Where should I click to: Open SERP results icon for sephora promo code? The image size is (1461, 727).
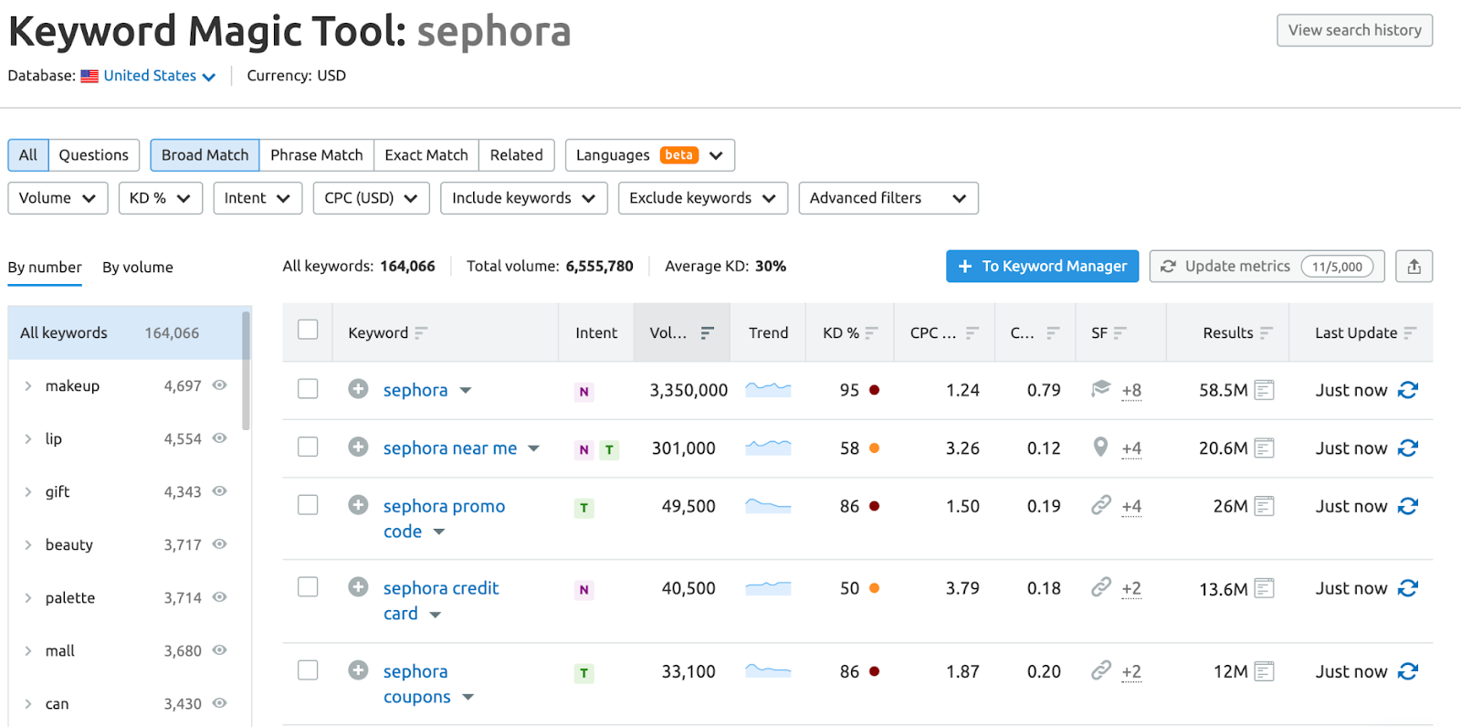[1264, 506]
